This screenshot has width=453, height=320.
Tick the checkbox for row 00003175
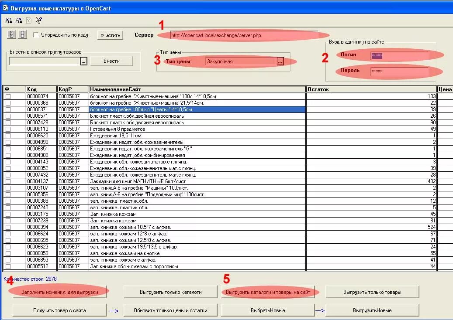click(8, 214)
